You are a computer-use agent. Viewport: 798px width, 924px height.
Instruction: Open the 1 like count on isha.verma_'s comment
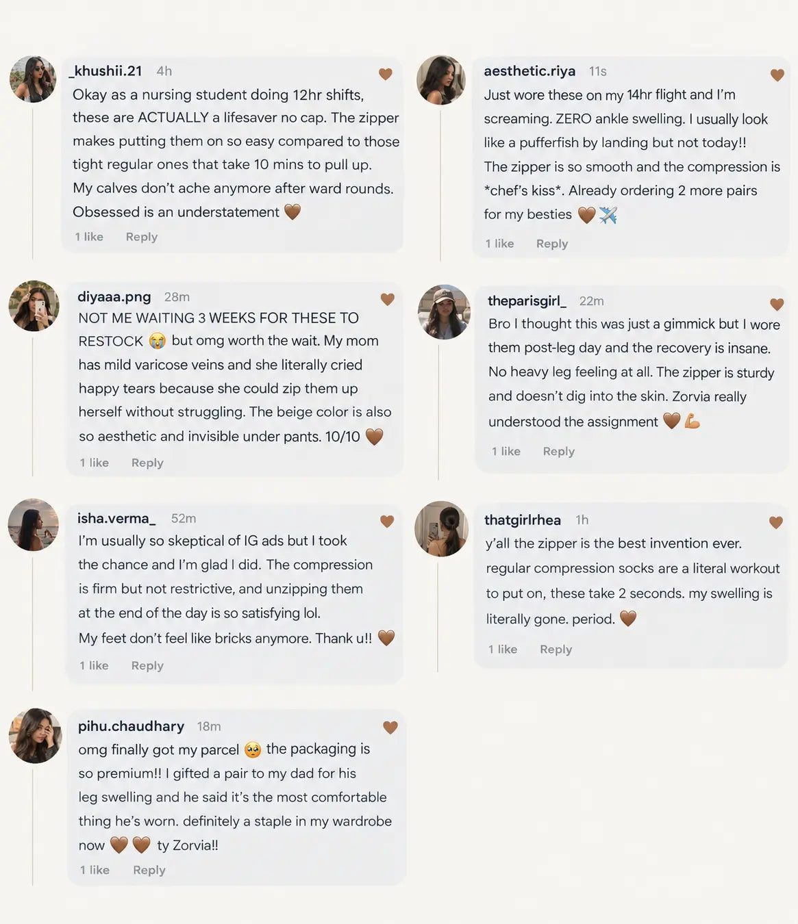pyautogui.click(x=94, y=665)
